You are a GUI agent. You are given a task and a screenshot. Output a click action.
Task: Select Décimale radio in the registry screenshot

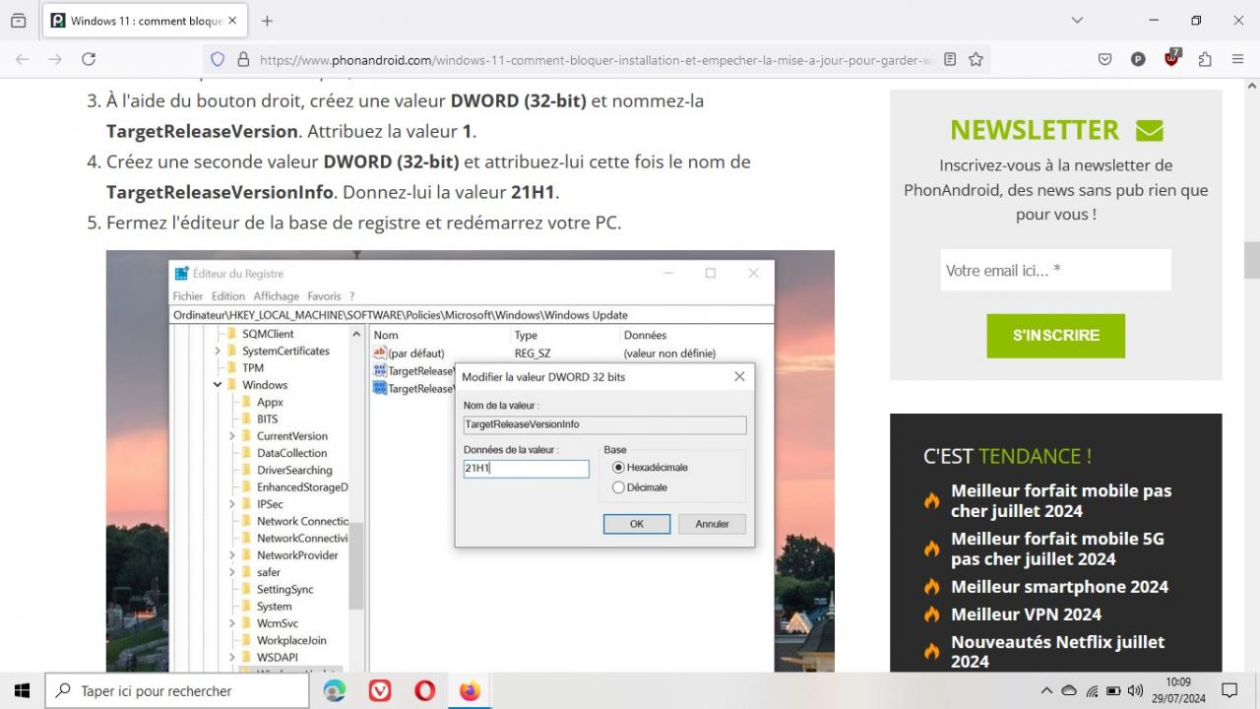(x=618, y=487)
